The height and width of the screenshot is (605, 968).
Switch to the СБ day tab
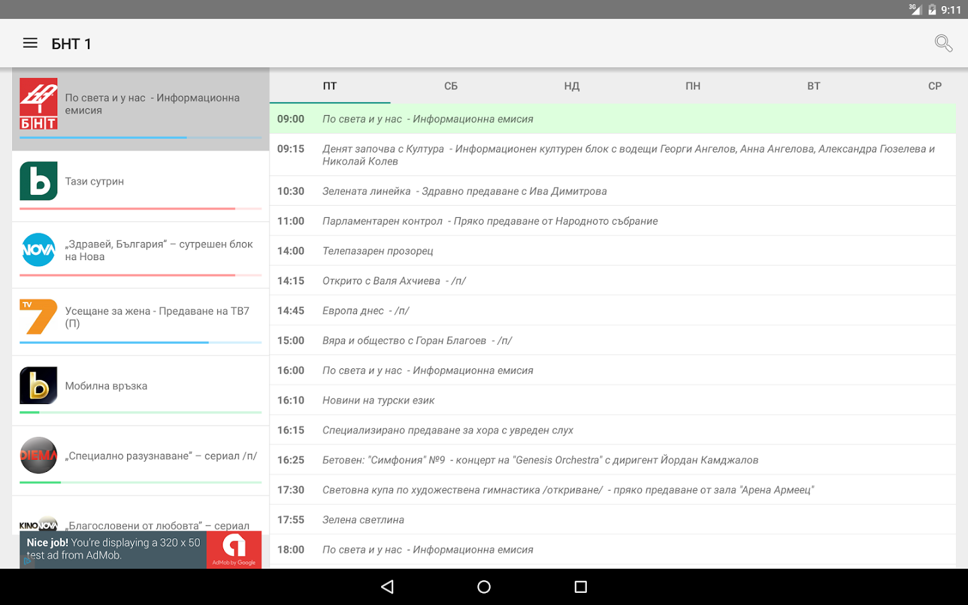click(x=450, y=86)
